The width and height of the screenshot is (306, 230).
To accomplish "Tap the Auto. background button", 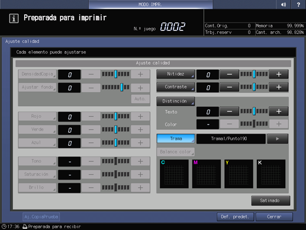I will 140,99.
